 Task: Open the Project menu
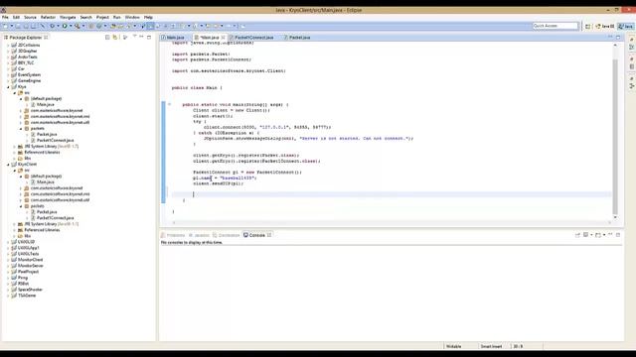pos(102,18)
